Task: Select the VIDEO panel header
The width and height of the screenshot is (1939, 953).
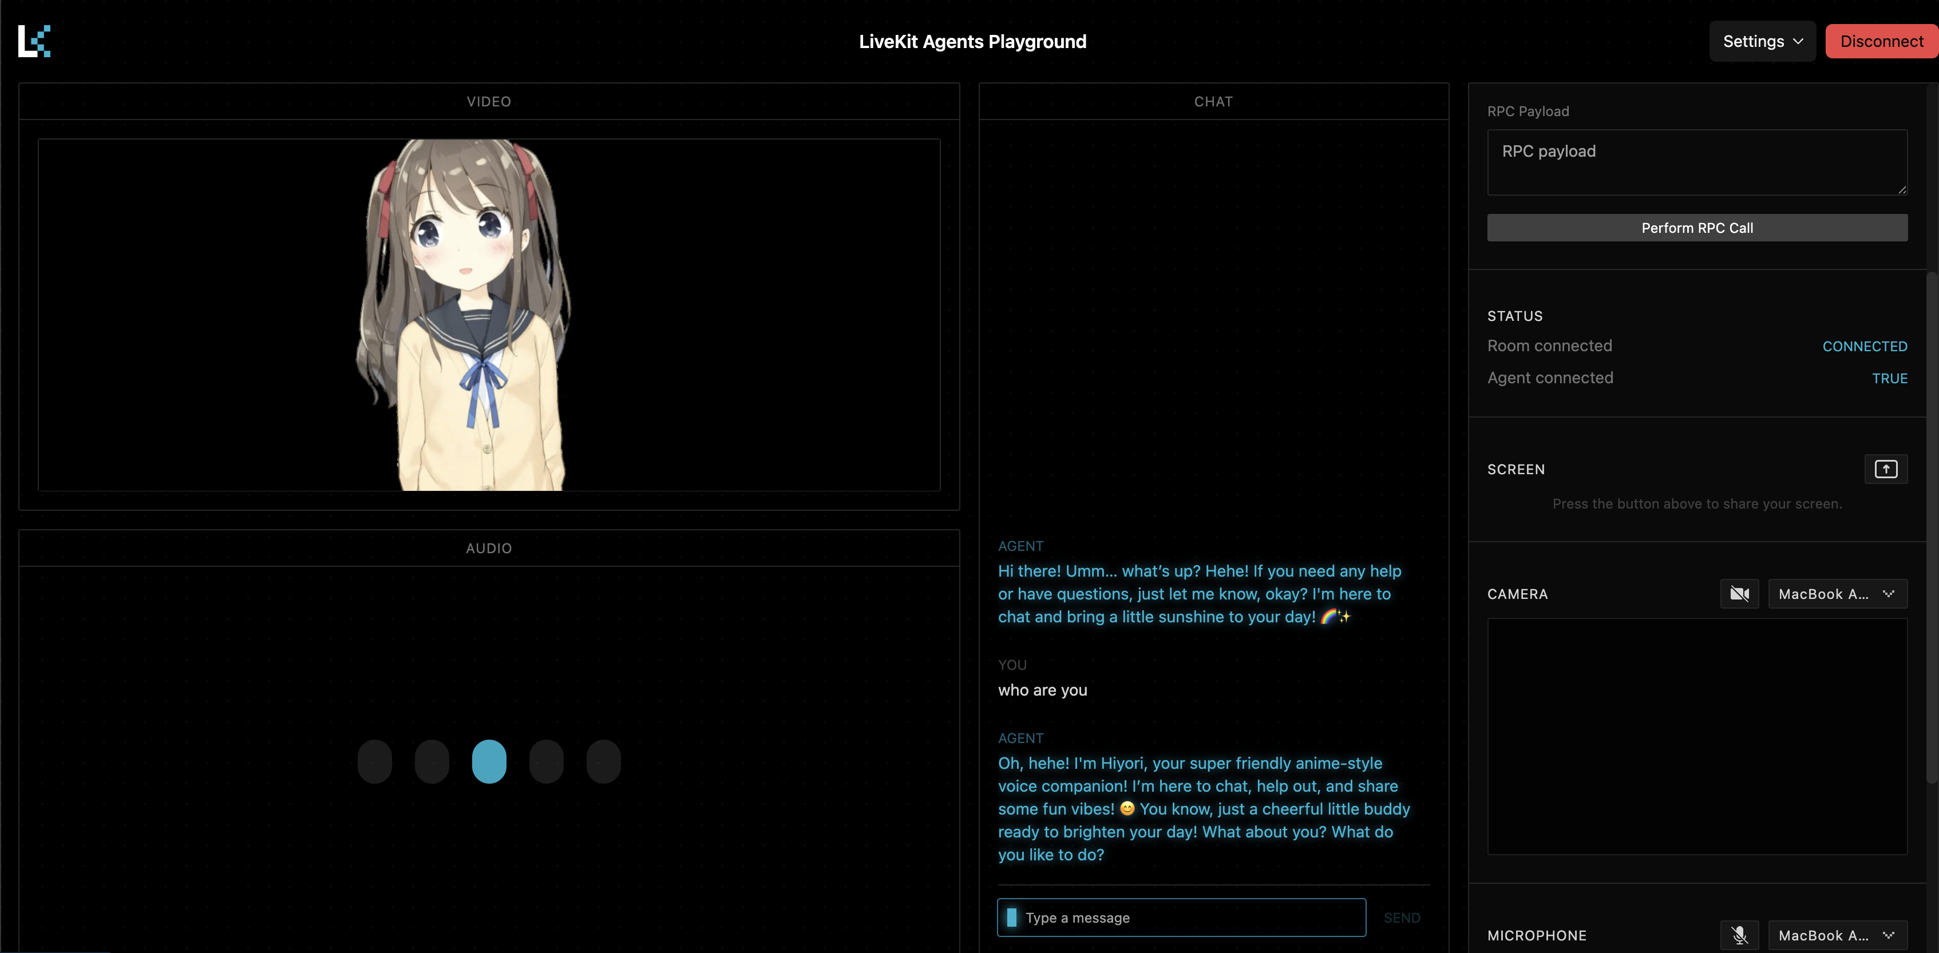Action: pyautogui.click(x=489, y=102)
